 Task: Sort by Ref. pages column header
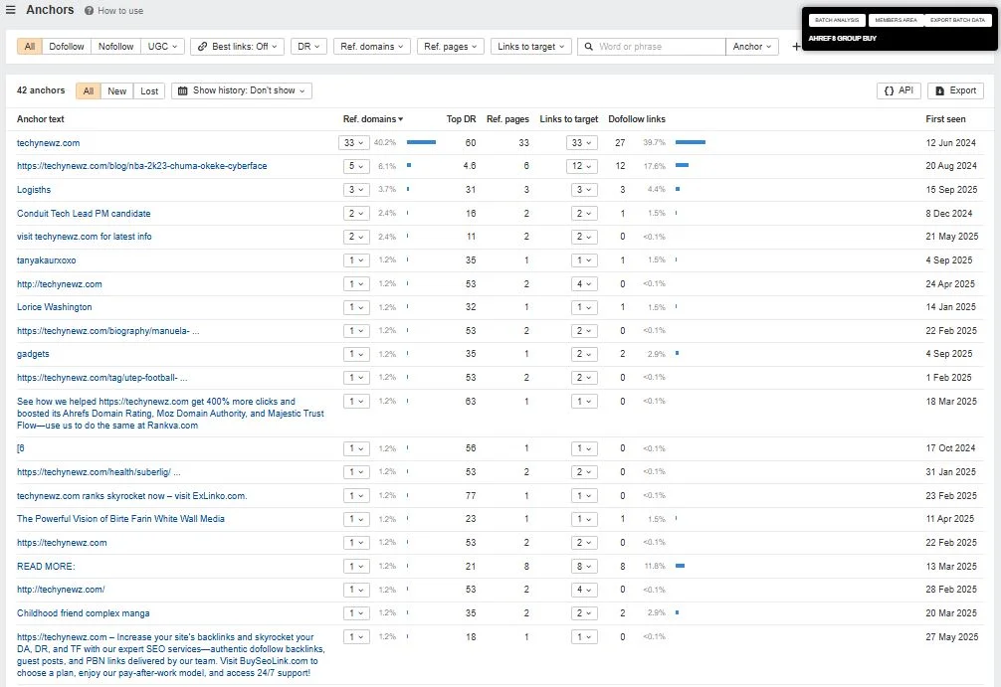(507, 119)
